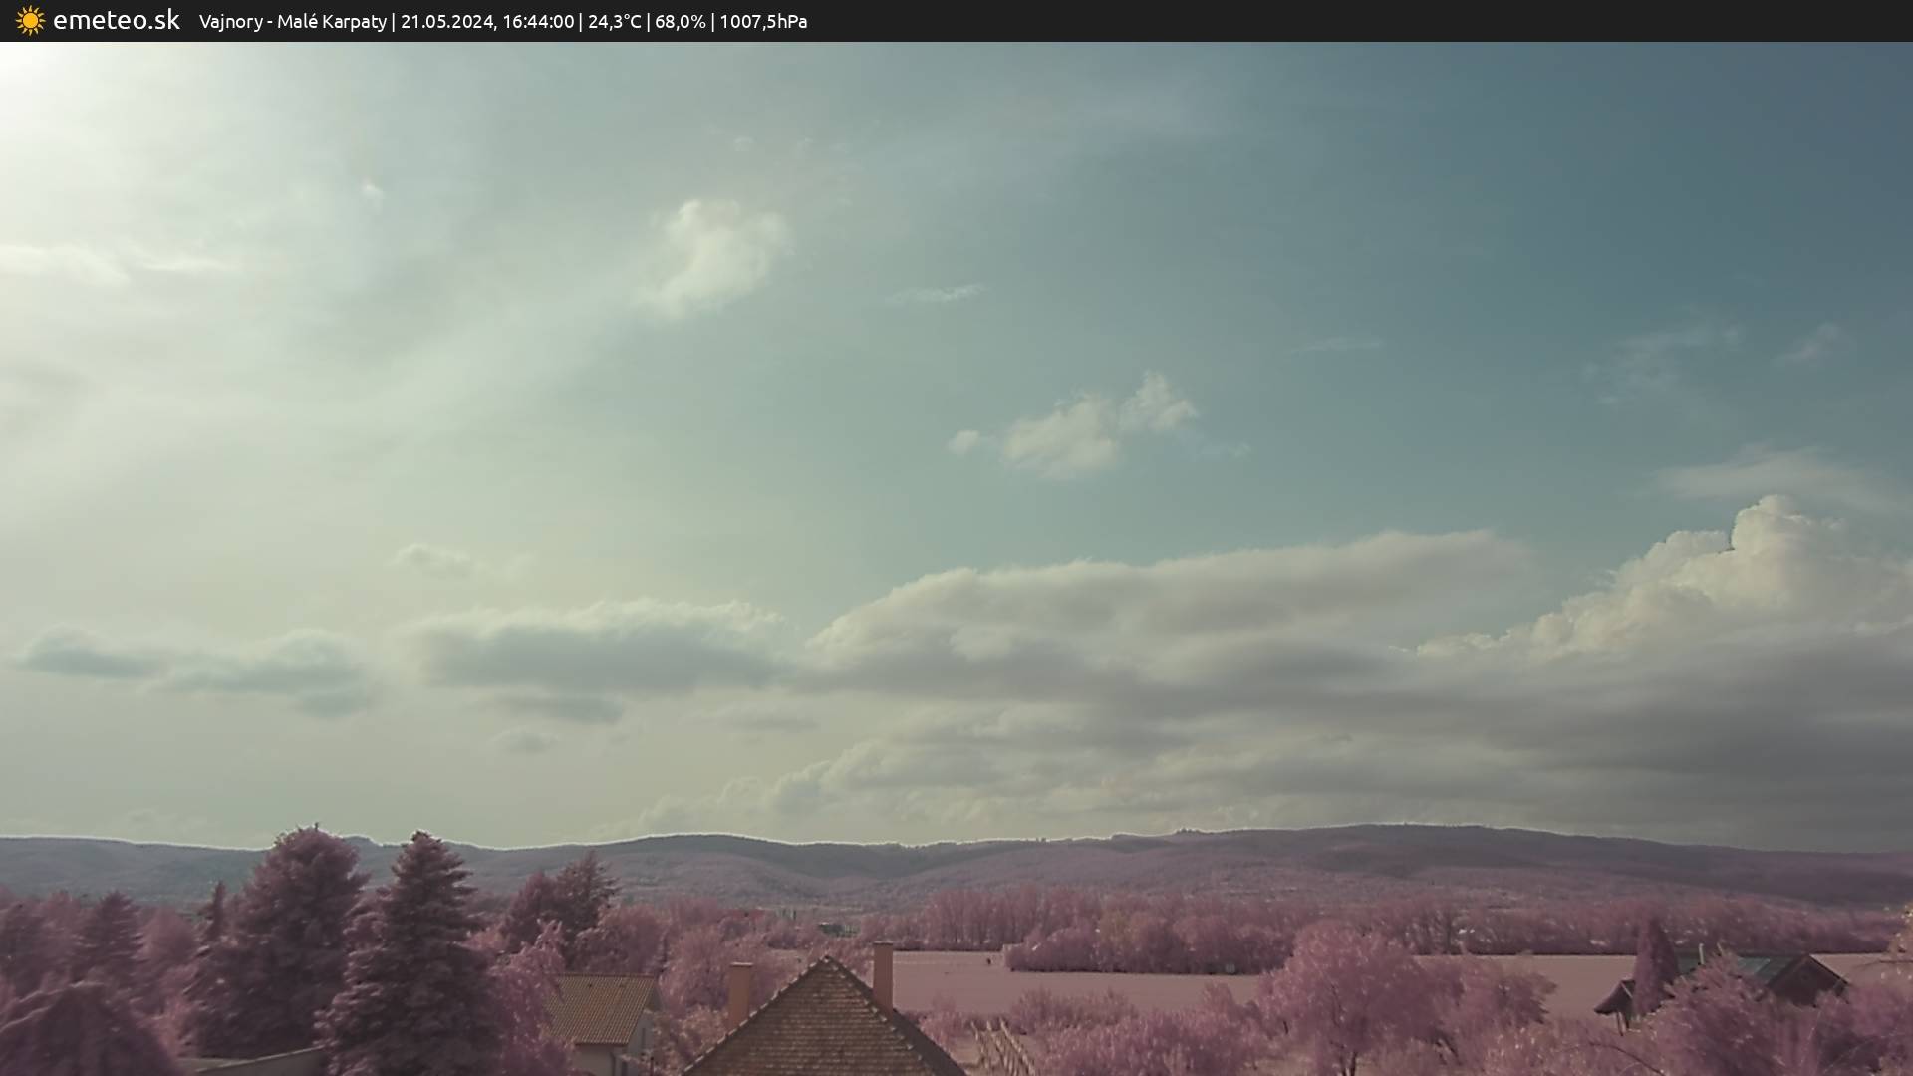This screenshot has height=1076, width=1913.
Task: Click the left chimney on the central roof
Action: [x=739, y=992]
